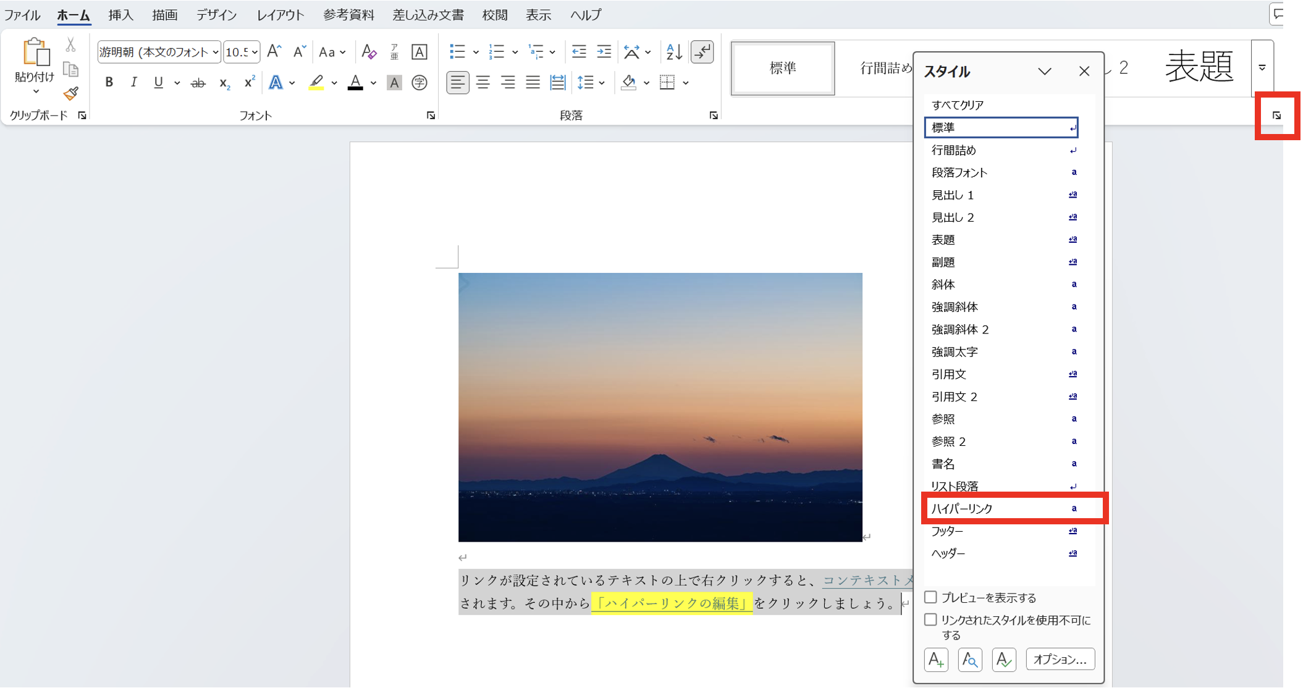Apply bold formatting with the B icon
Viewport: 1311px width, 688px height.
pyautogui.click(x=109, y=82)
